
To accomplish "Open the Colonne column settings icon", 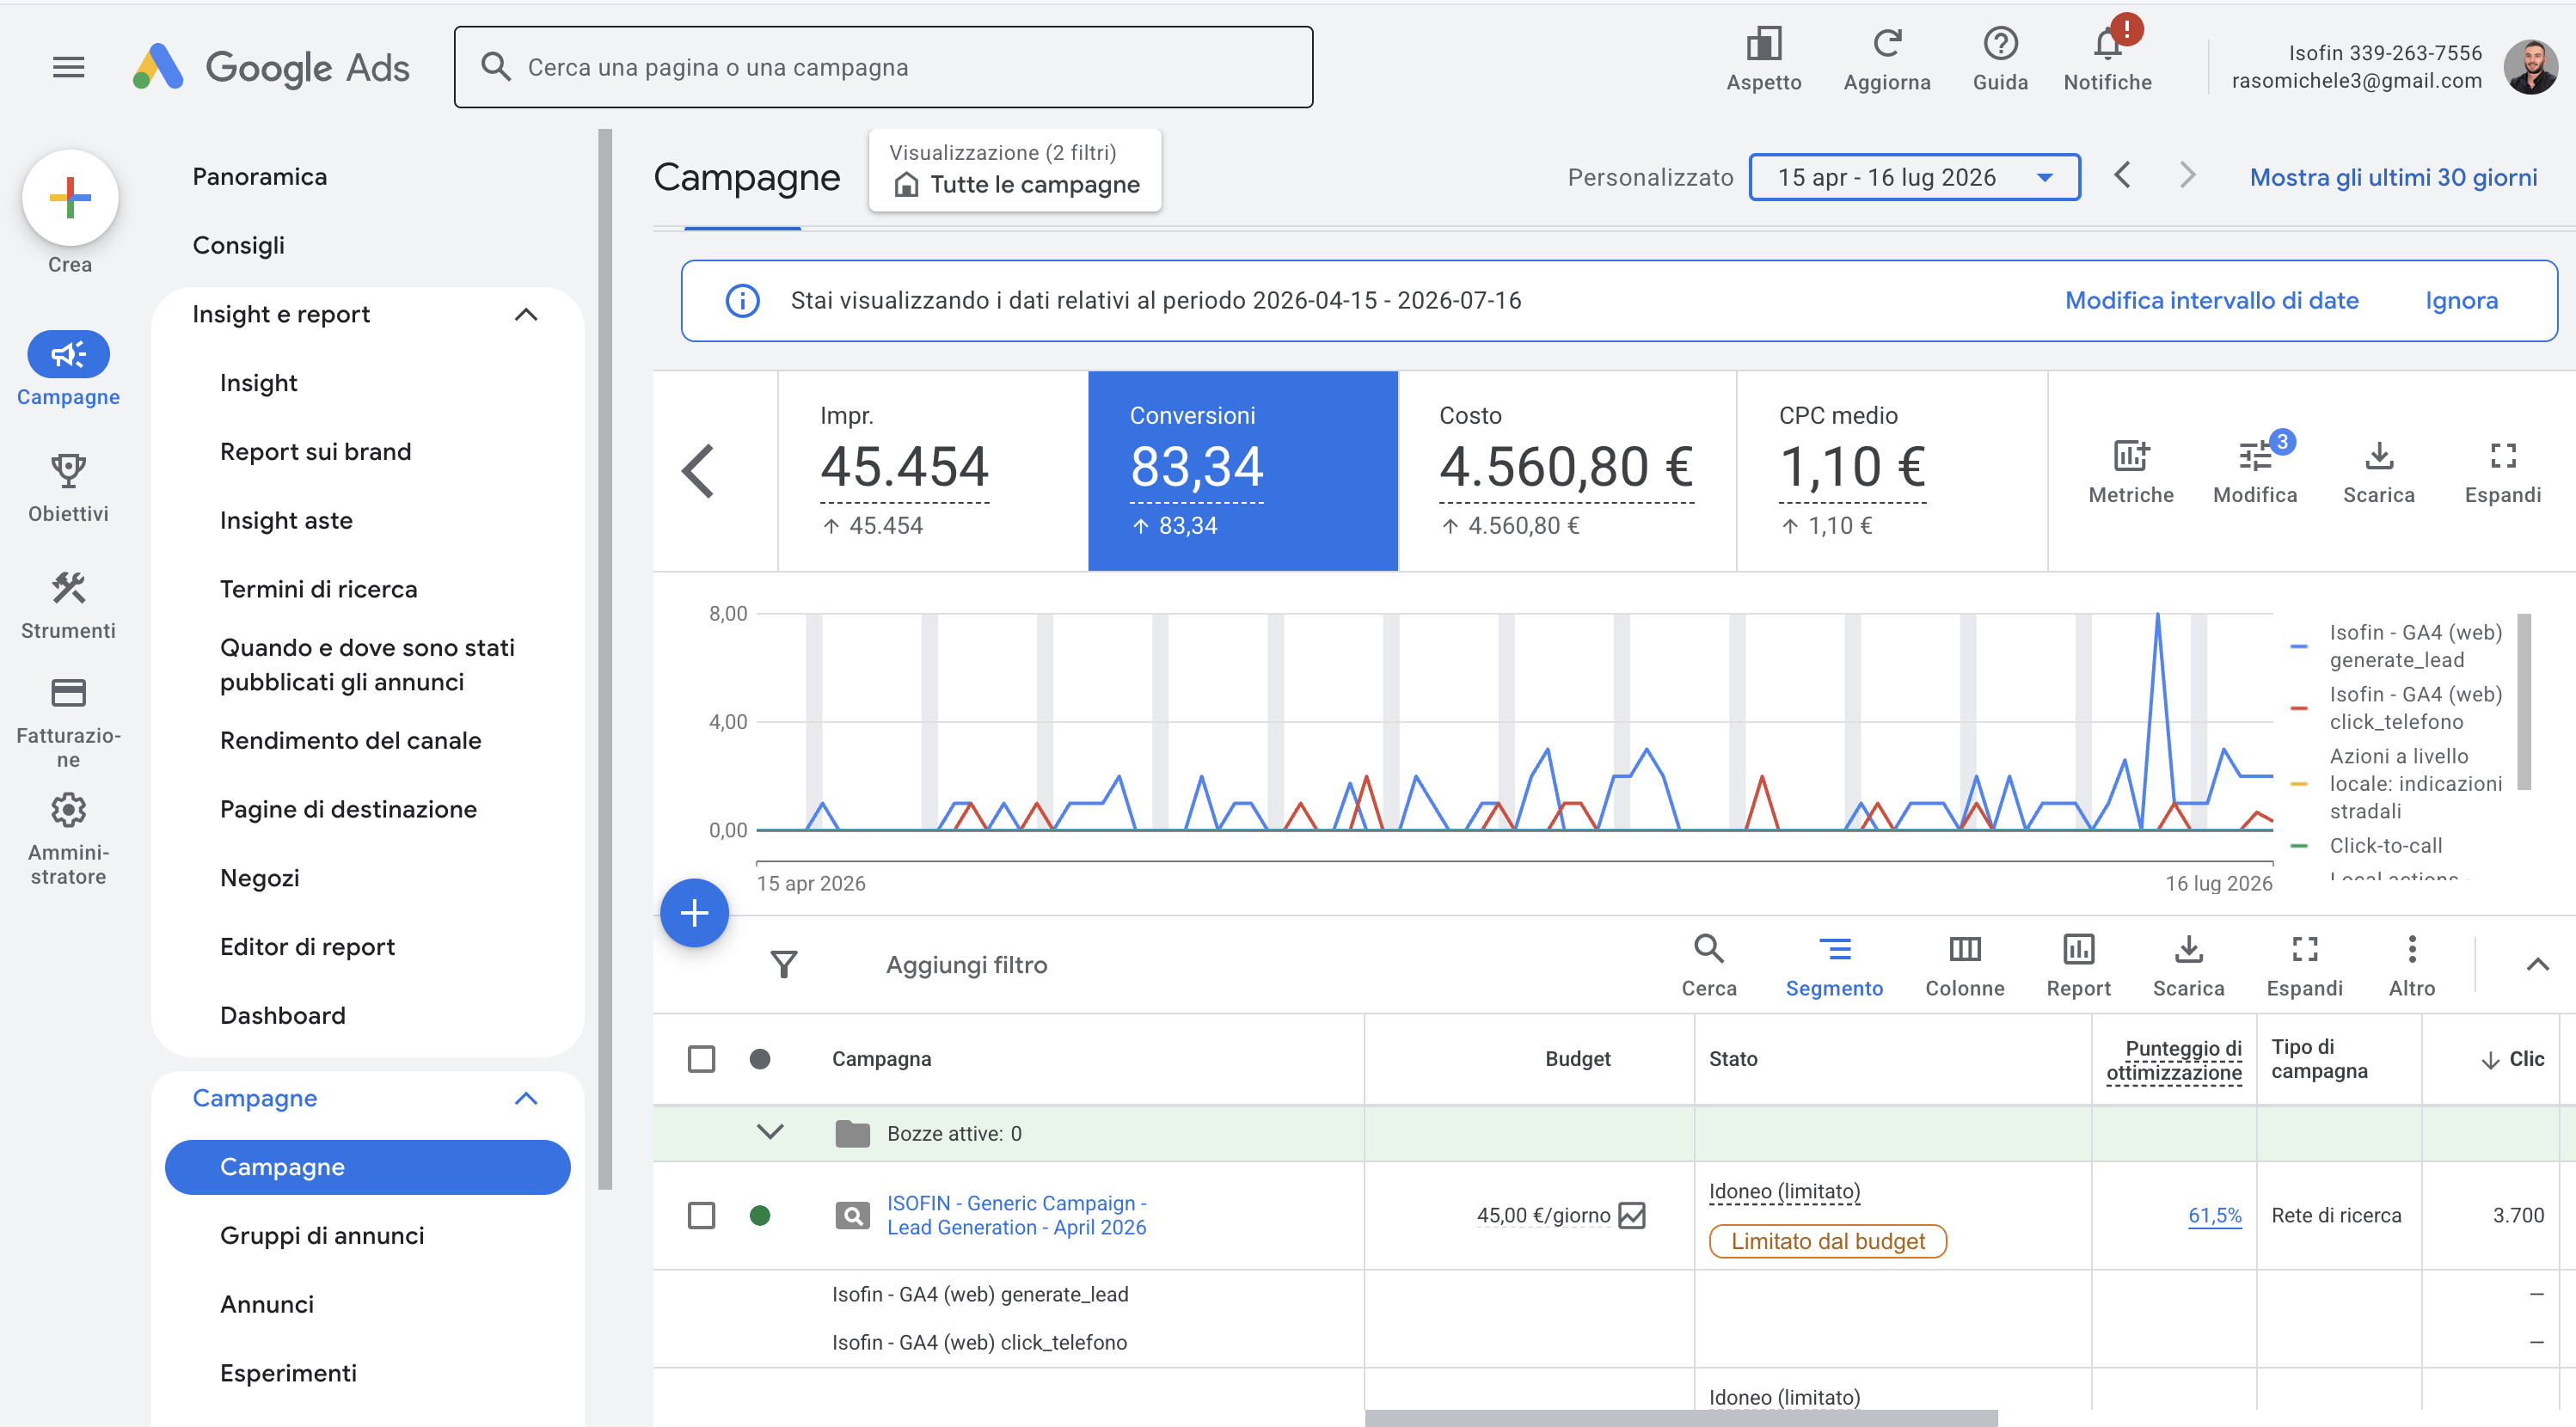I will click(1964, 949).
